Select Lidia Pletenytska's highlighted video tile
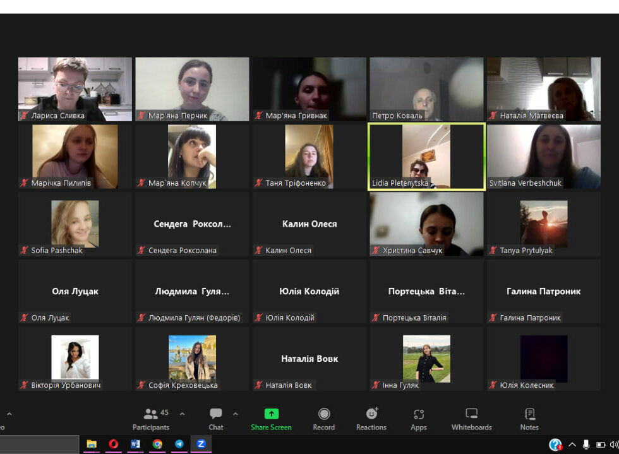Screen dimensions: 619x454 [426, 157]
